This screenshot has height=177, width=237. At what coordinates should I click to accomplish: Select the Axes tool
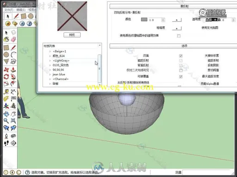tap(6, 106)
